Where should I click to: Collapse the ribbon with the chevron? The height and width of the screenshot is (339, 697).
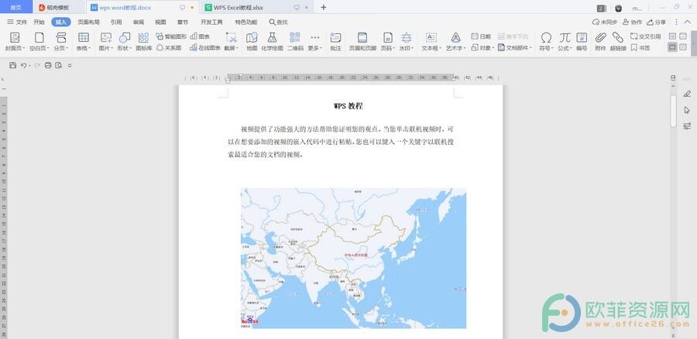(688, 22)
